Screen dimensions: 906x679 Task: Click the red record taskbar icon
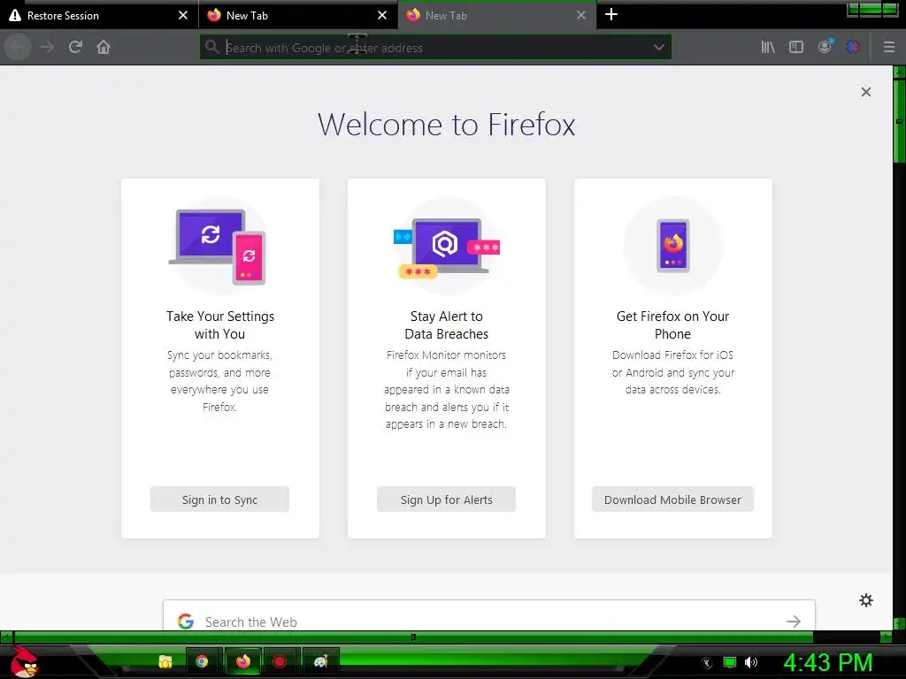coord(280,661)
